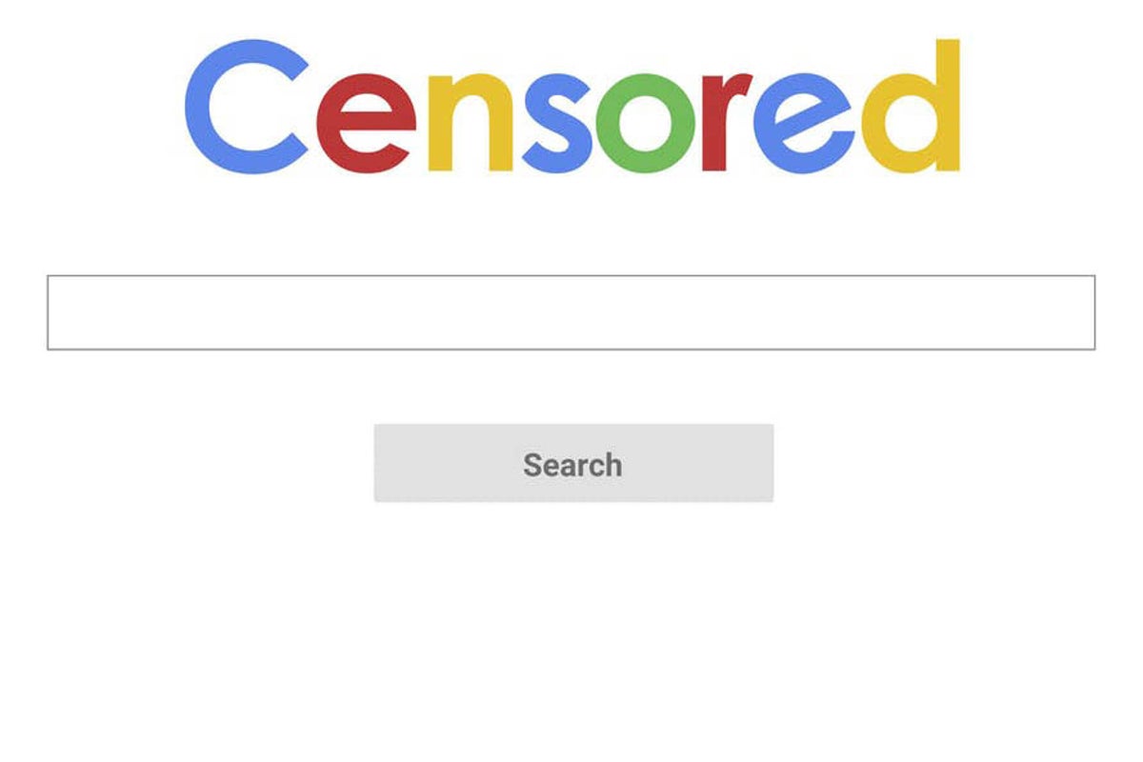The image size is (1143, 762).
Task: Submit the query using the Search button
Action: [573, 463]
